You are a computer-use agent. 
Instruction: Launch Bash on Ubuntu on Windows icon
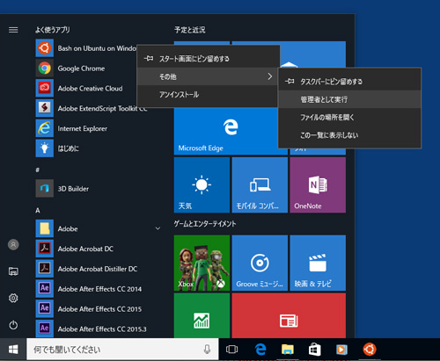[x=45, y=48]
